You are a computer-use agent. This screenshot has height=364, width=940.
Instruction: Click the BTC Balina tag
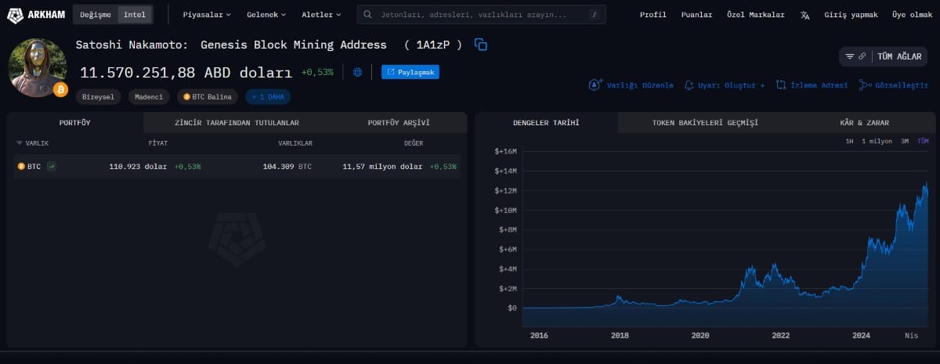click(208, 97)
